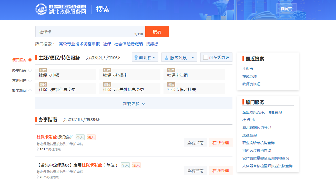
Task: Open the 社保卡补换卡 service card
Action: pyautogui.click(x=115, y=75)
